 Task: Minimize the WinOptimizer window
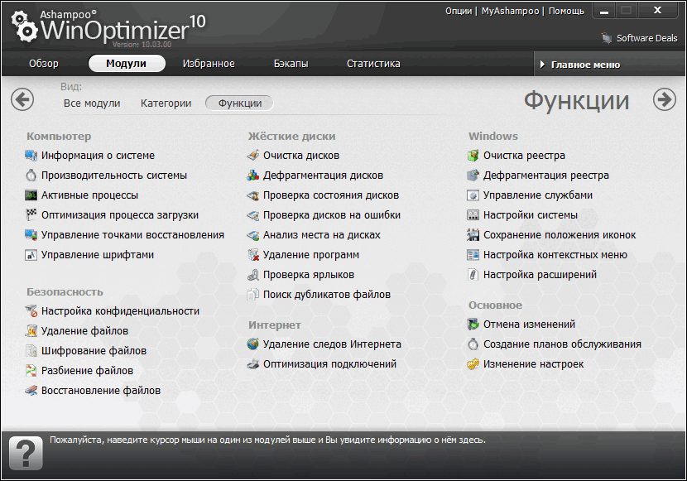(604, 11)
